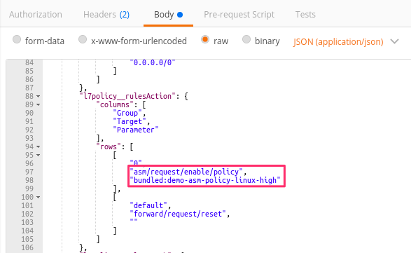411x253 pixels.
Task: Click line number 105 in the gutter
Action: (x=27, y=239)
